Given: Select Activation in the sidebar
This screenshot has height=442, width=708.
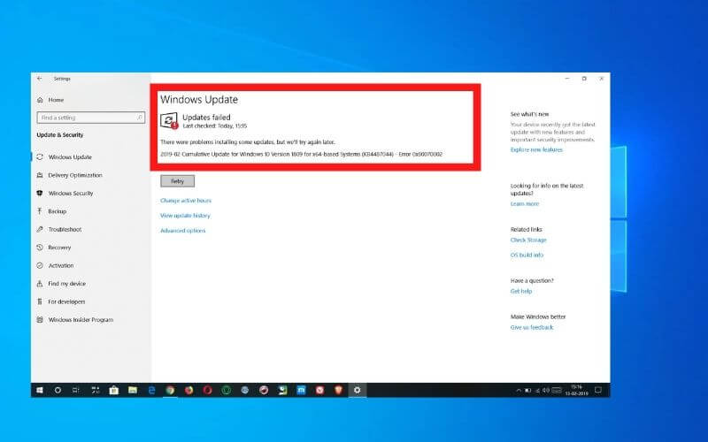Looking at the screenshot, I should [61, 265].
